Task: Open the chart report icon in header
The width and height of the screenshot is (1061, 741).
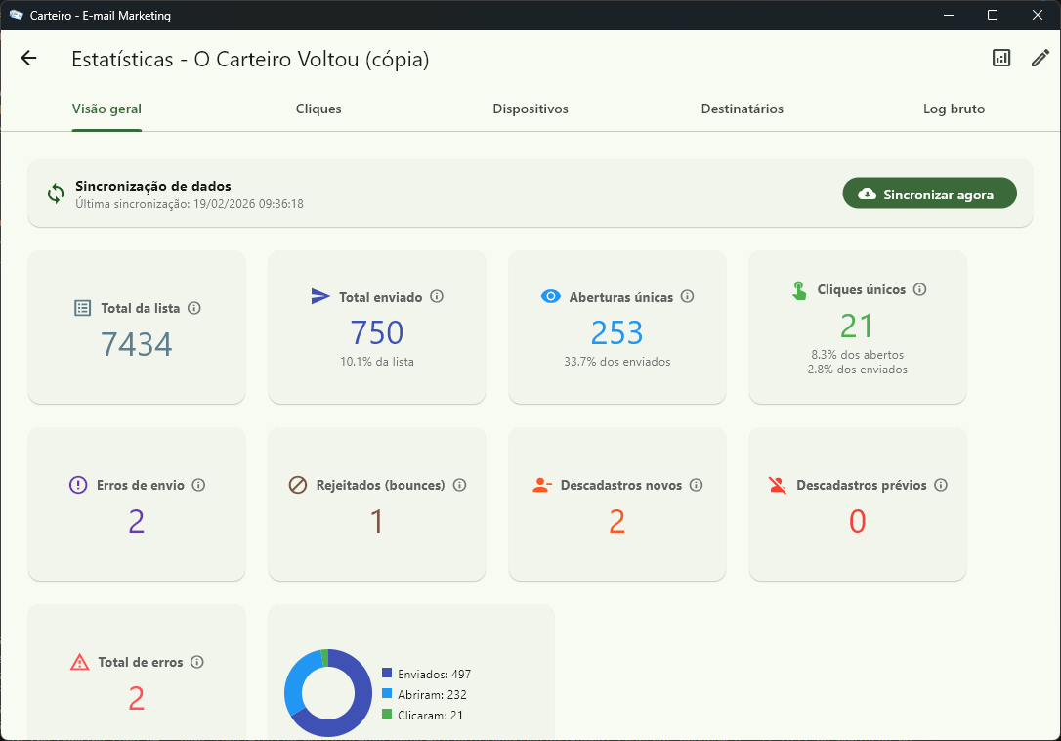Action: [1001, 59]
